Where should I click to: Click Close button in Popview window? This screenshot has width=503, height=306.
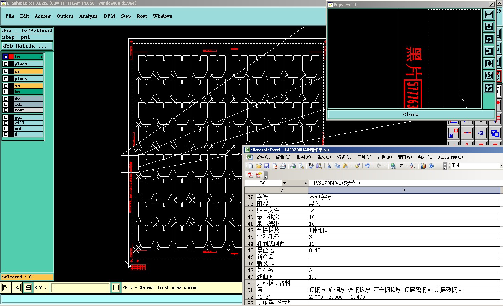coord(411,114)
